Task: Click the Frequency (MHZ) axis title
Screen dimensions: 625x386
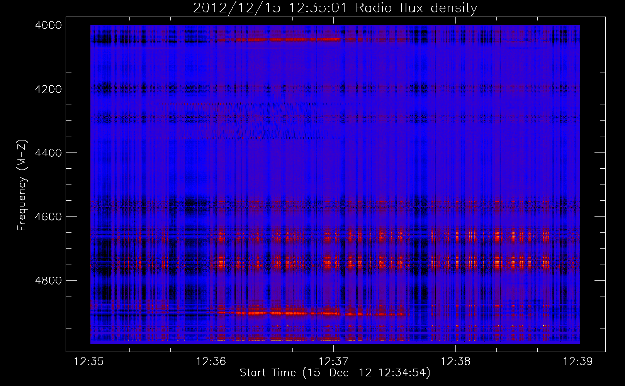Action: (x=22, y=185)
